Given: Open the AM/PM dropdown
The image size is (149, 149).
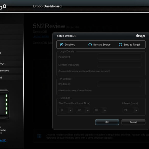Looking at the screenshot, I should pos(100,110).
